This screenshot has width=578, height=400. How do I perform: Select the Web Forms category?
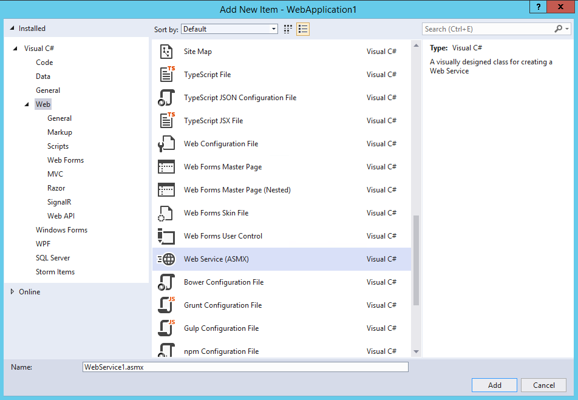[66, 160]
